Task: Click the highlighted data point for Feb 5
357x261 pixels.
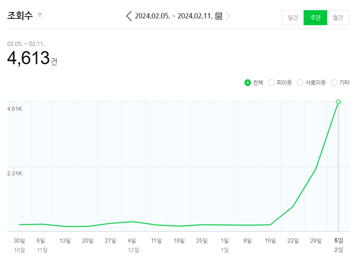Action: pos(338,102)
